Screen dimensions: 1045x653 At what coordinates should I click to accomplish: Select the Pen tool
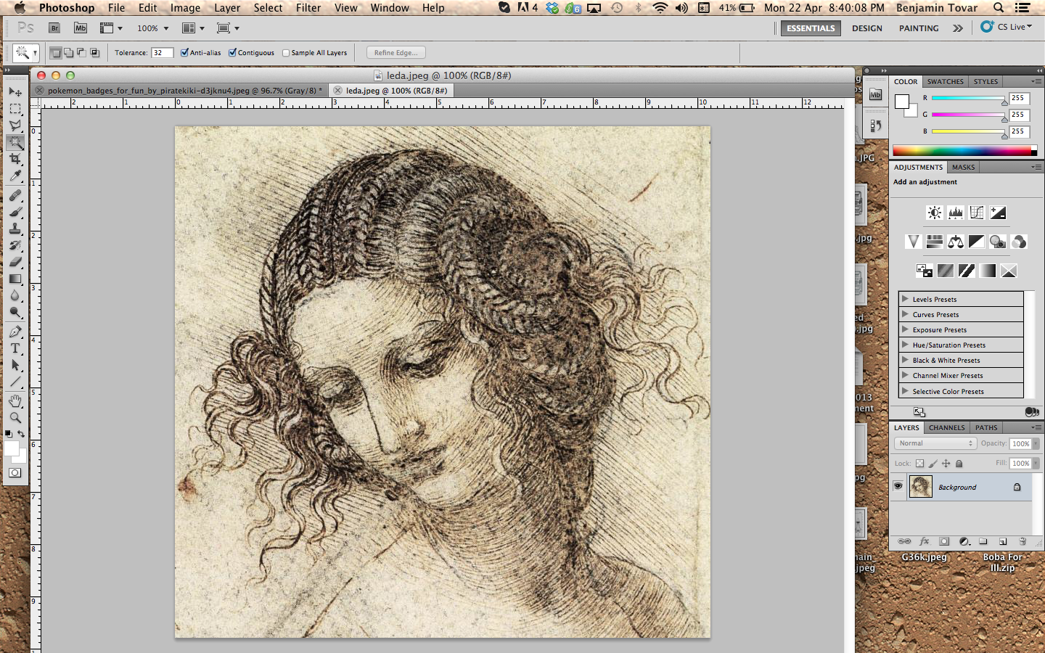(15, 332)
